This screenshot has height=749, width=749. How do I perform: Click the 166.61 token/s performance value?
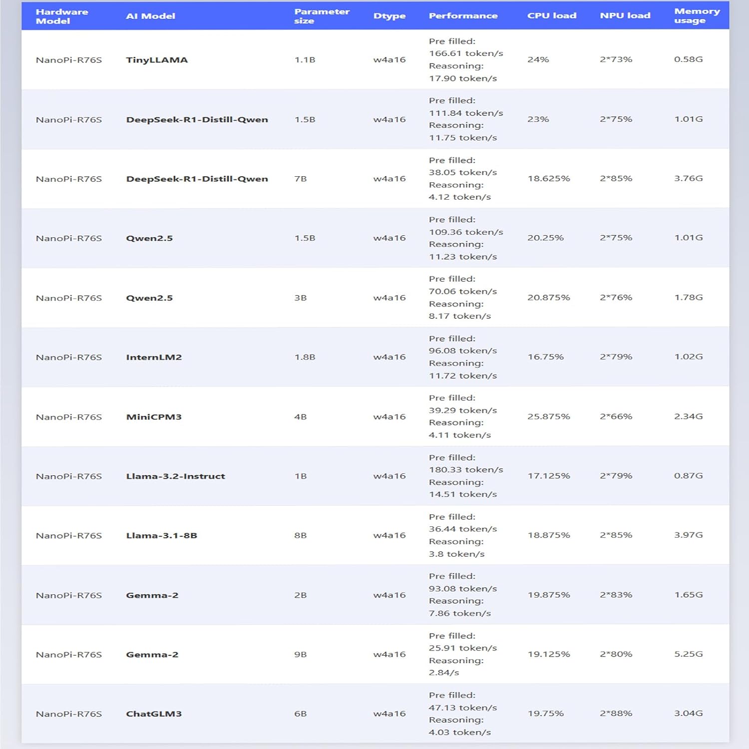[x=465, y=53]
